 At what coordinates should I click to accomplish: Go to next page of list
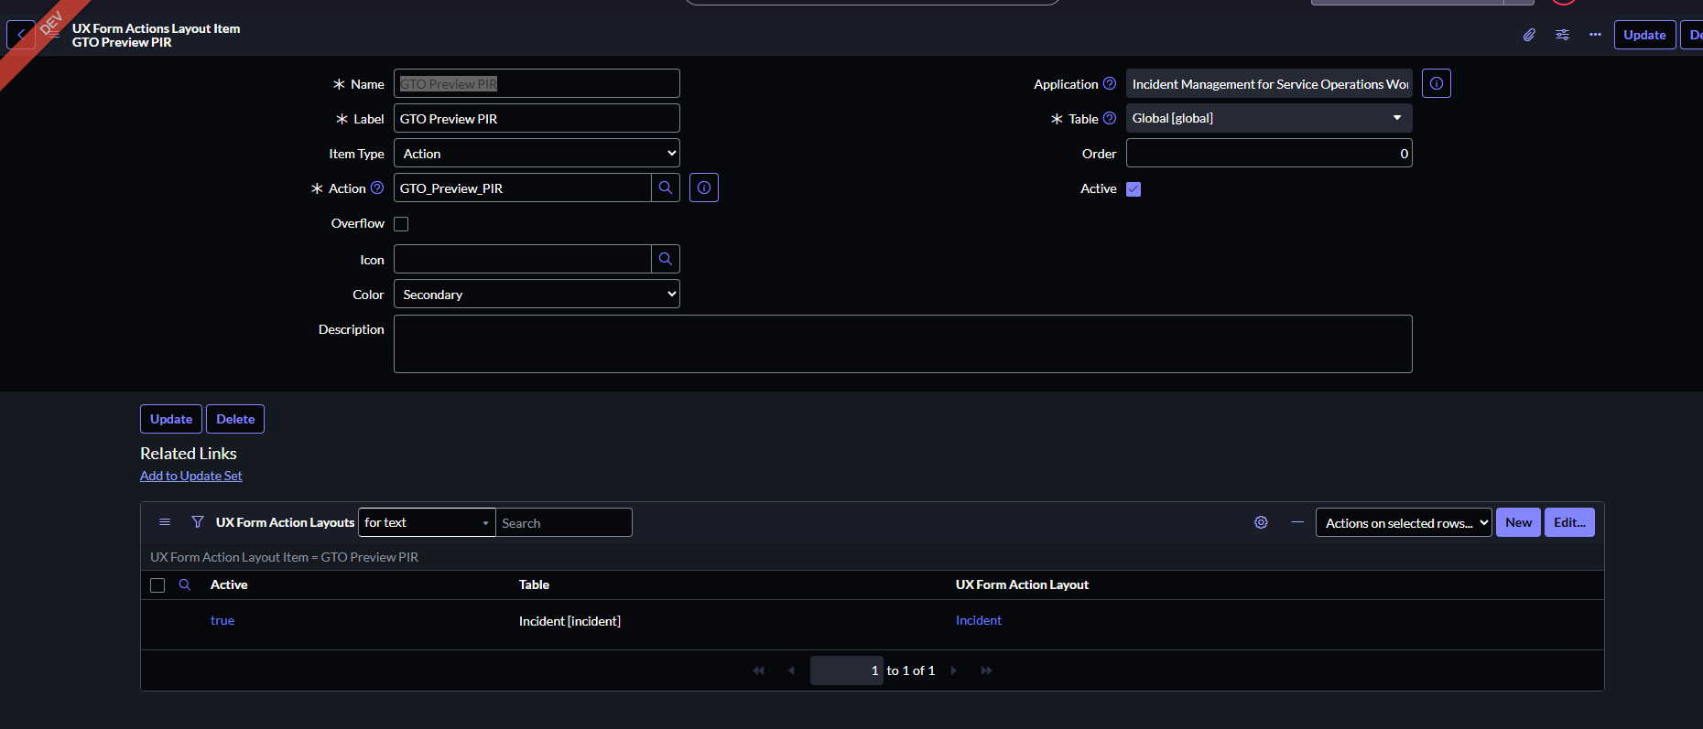click(x=954, y=670)
